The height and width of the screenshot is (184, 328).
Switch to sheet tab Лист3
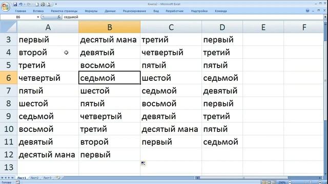click(47, 178)
